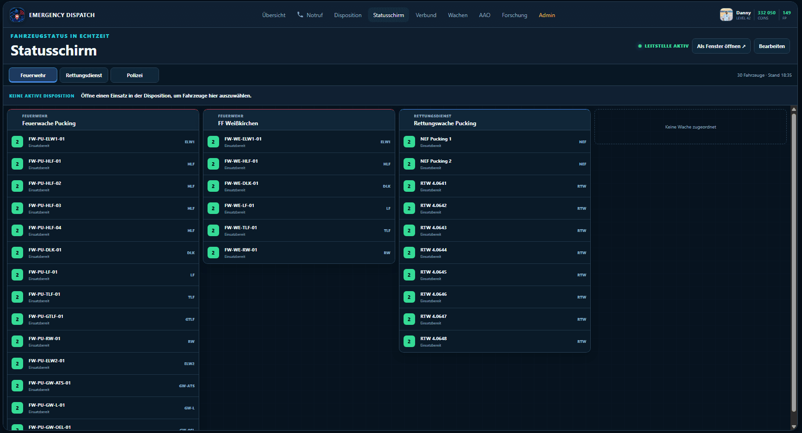Click status badge of FW-PU-GTLF-01
Image resolution: width=802 pixels, height=433 pixels.
pos(17,319)
